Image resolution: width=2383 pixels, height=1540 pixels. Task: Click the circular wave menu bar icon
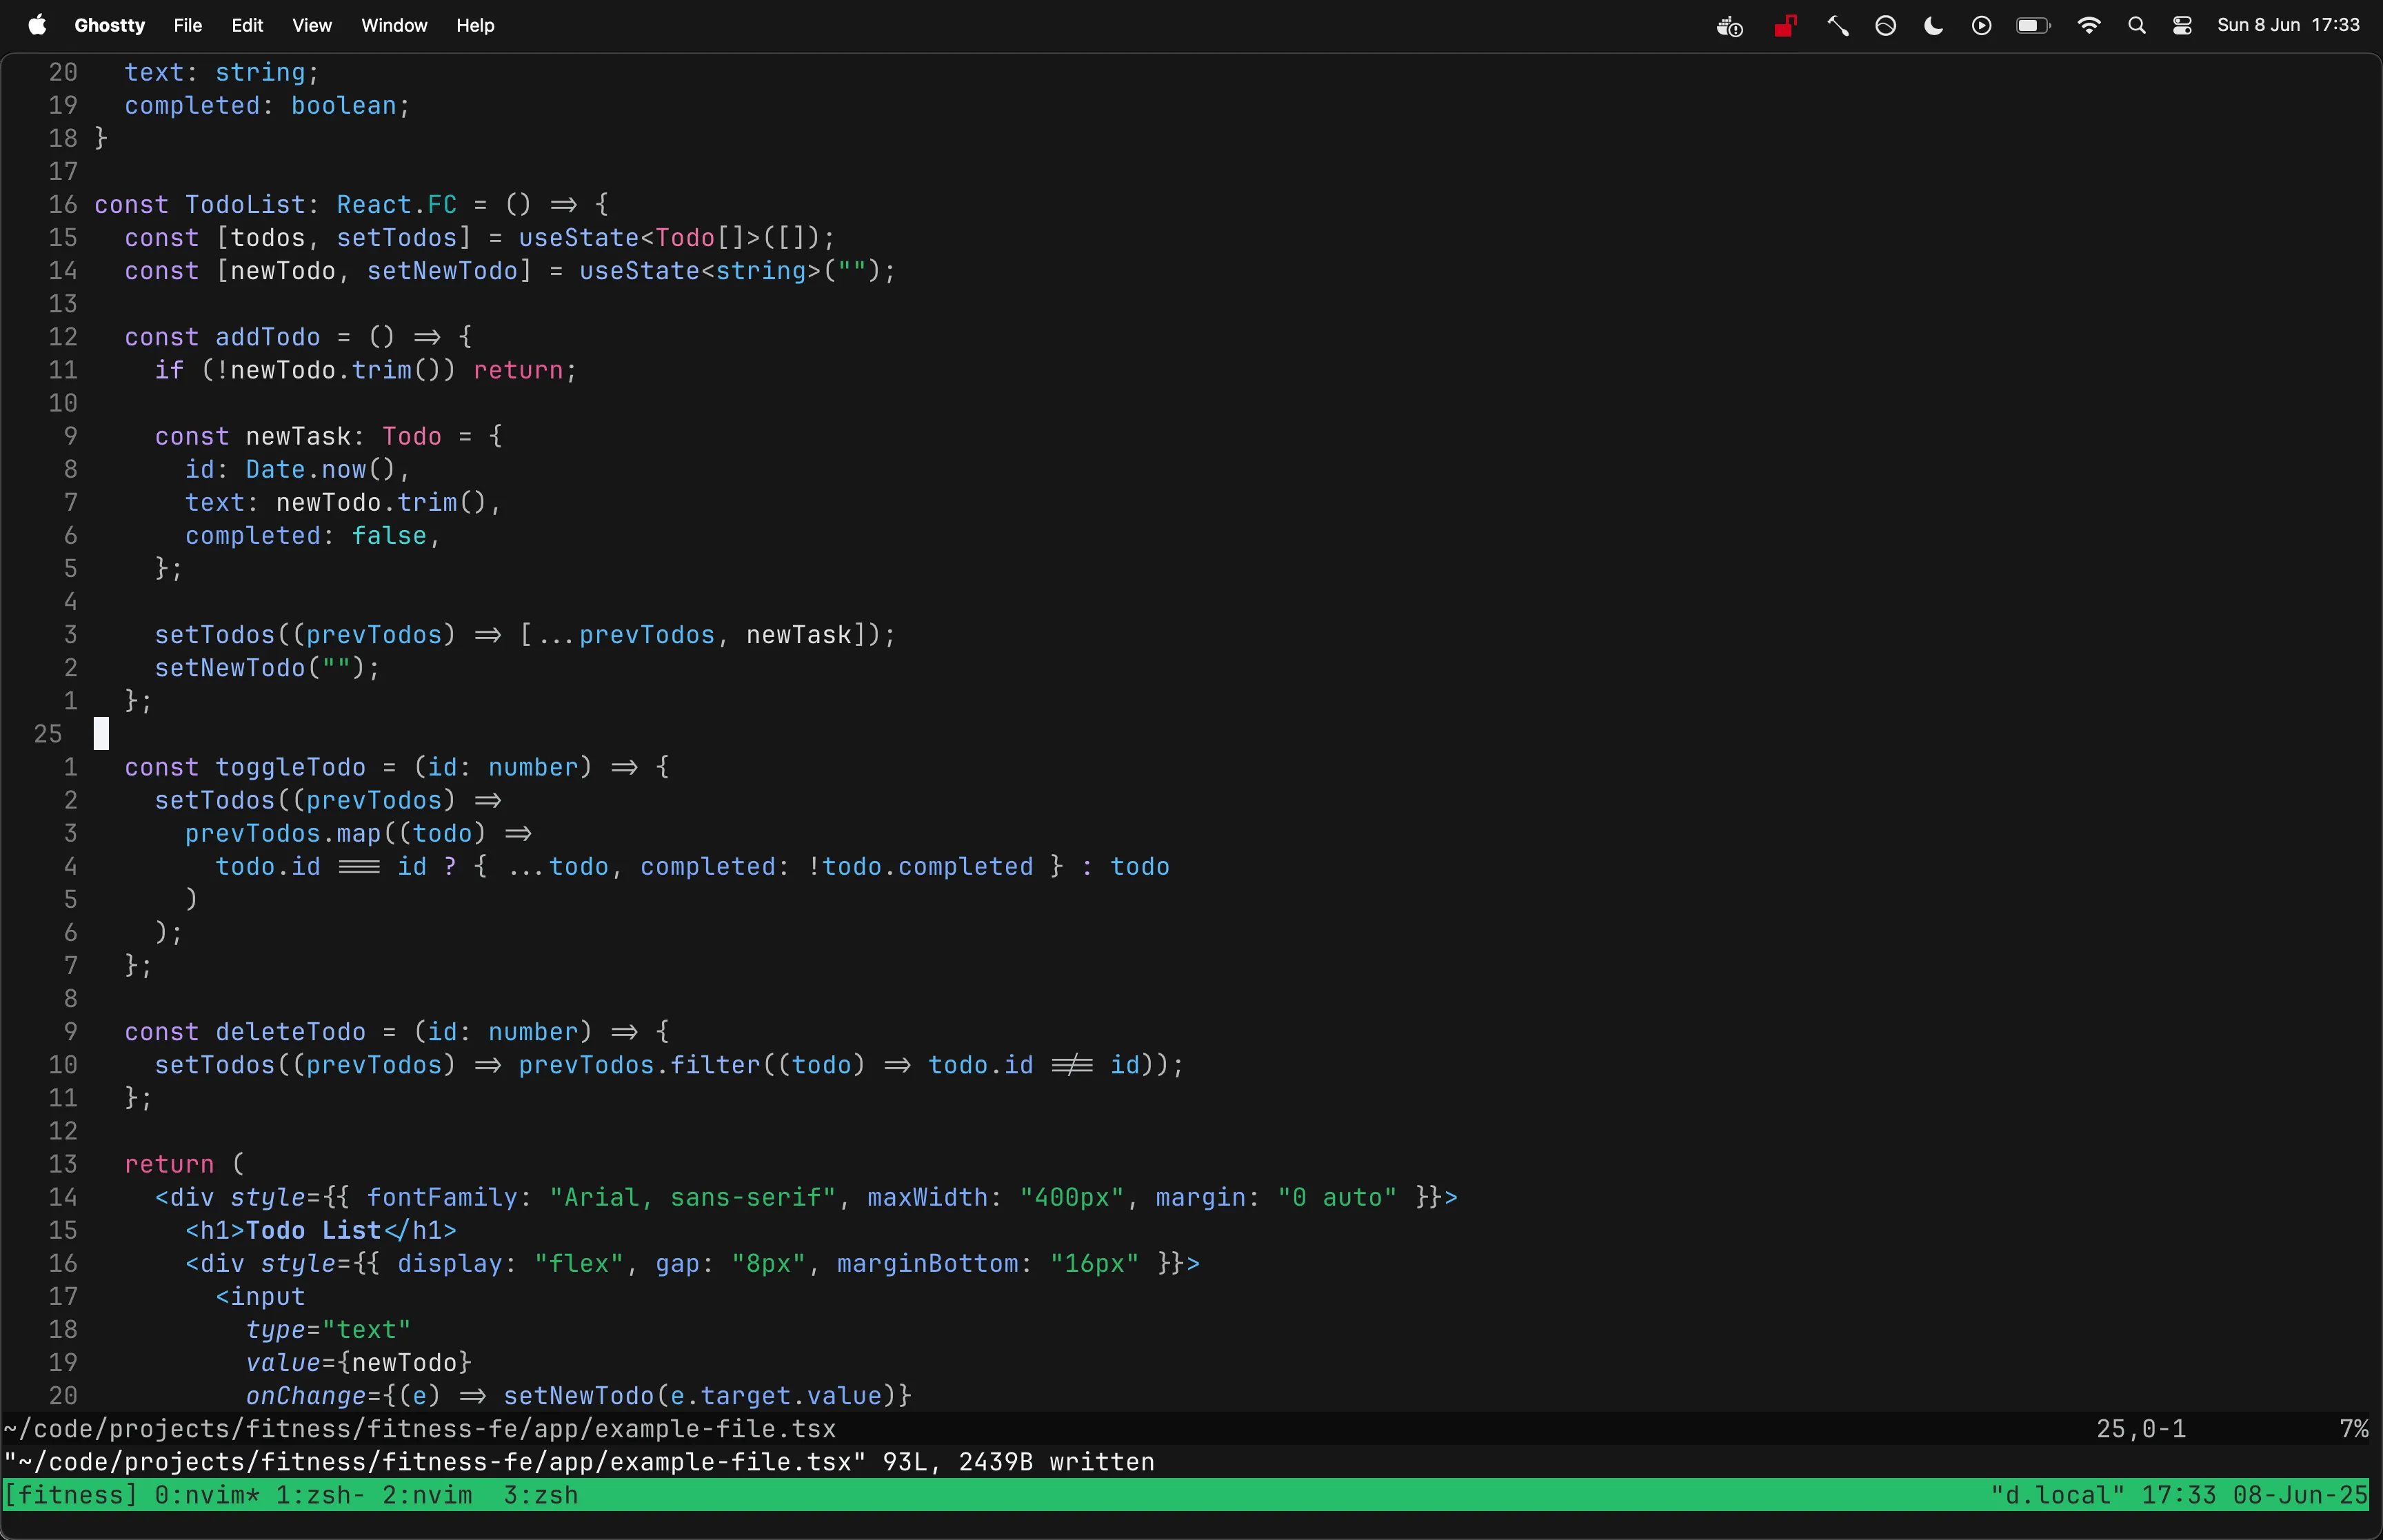(1886, 26)
